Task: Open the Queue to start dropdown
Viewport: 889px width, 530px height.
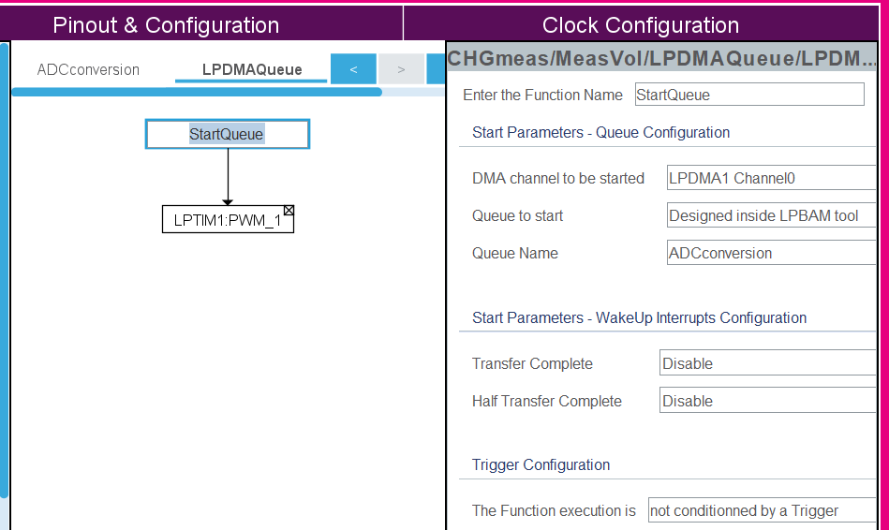Action: [771, 215]
